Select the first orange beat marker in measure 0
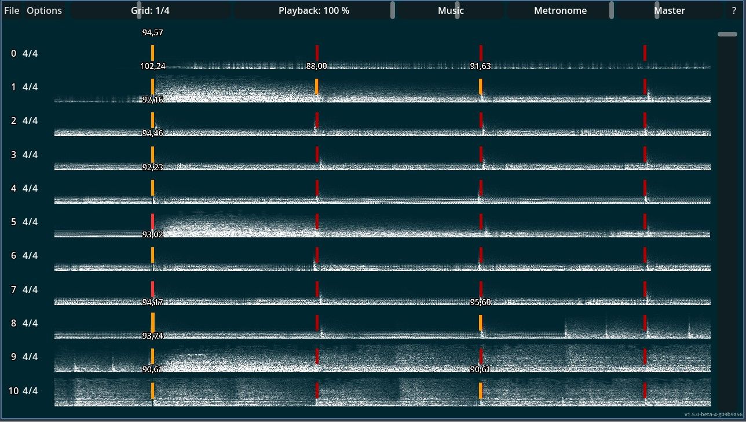 click(153, 53)
